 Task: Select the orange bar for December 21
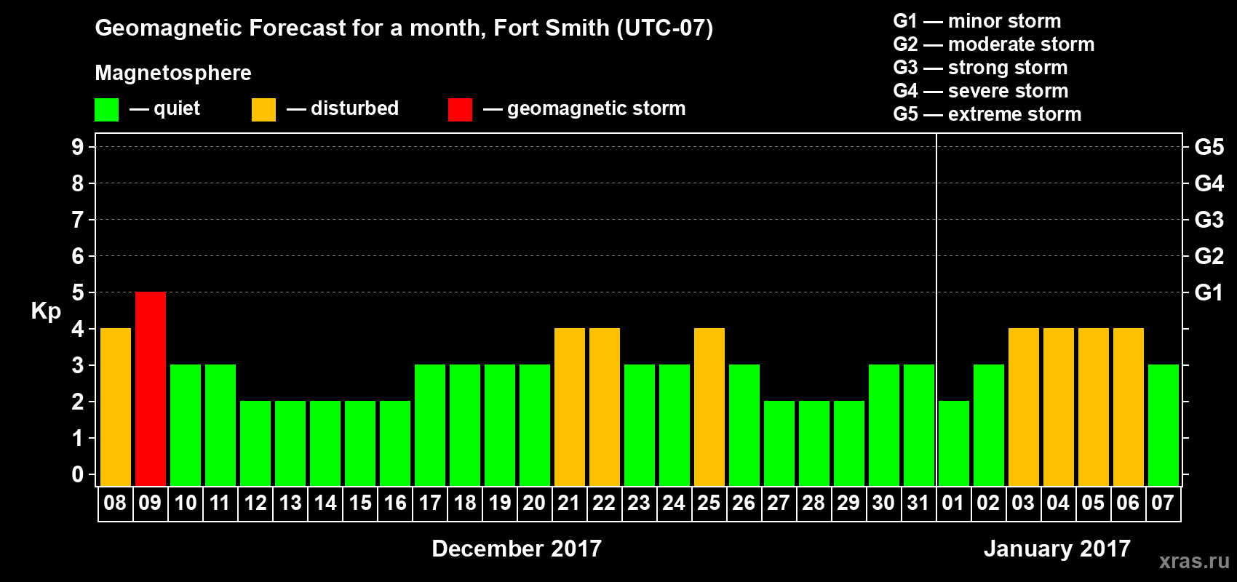[x=570, y=407]
